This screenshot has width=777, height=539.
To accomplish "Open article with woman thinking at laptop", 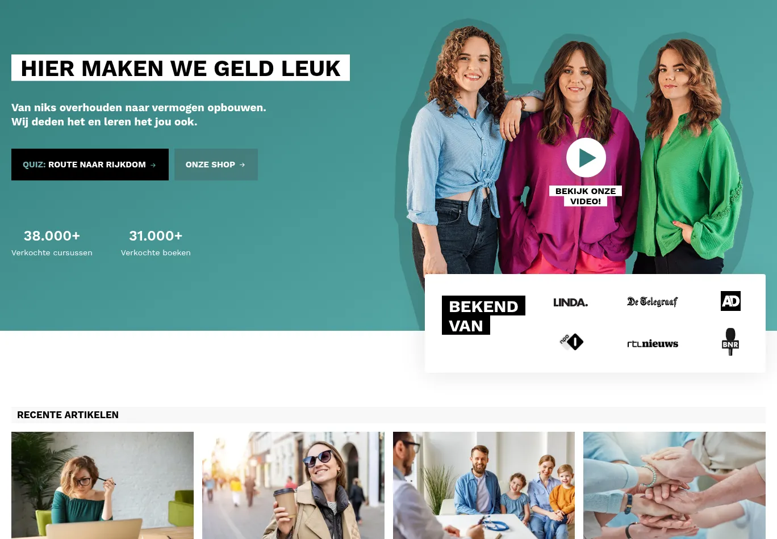I will 102,485.
